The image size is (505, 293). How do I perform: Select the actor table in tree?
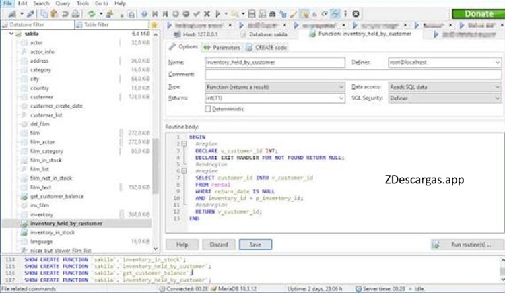36,42
